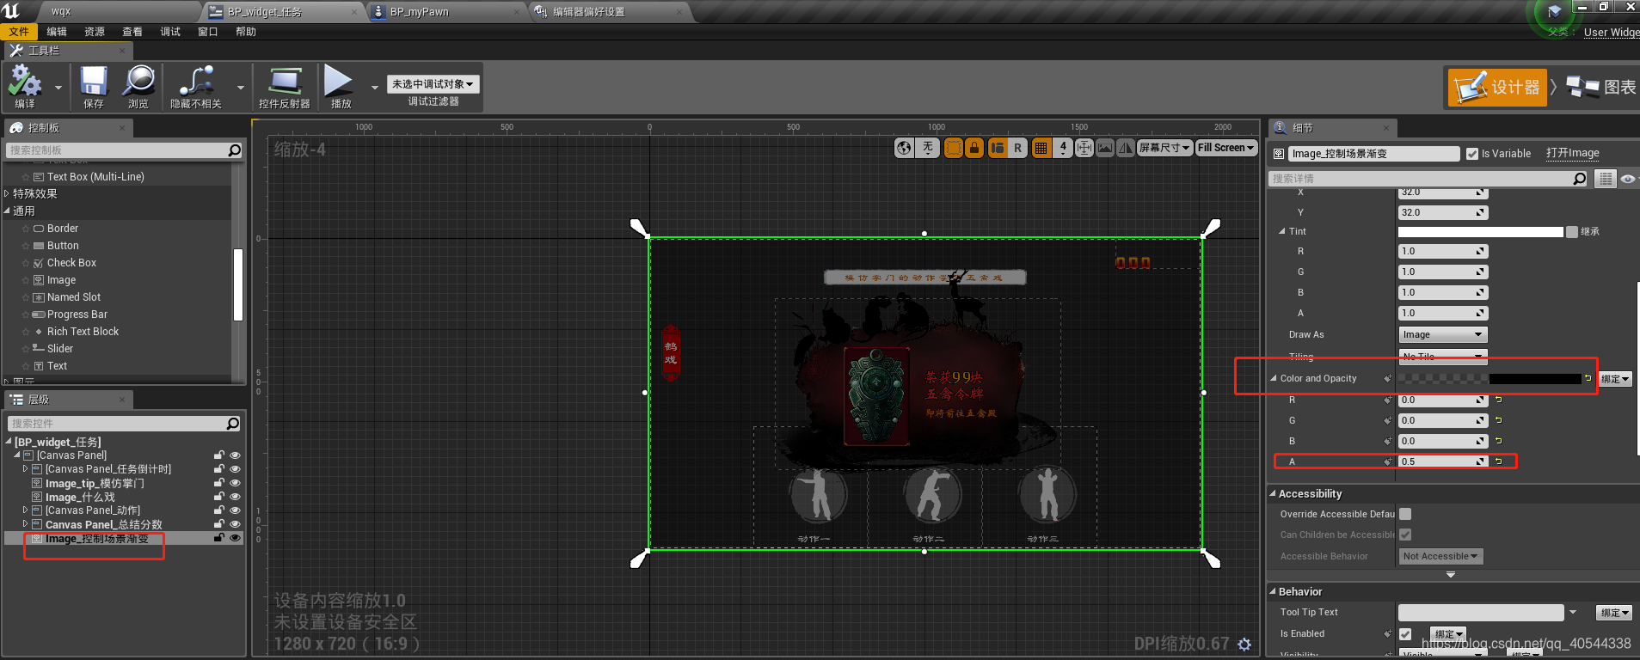1640x660 pixels.
Task: Click the A opacity 0.5 value field
Action: point(1442,461)
